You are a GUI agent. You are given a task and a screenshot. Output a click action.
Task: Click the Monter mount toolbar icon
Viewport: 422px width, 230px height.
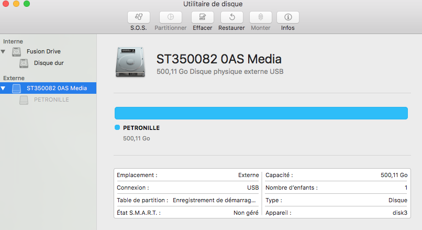[x=260, y=17]
